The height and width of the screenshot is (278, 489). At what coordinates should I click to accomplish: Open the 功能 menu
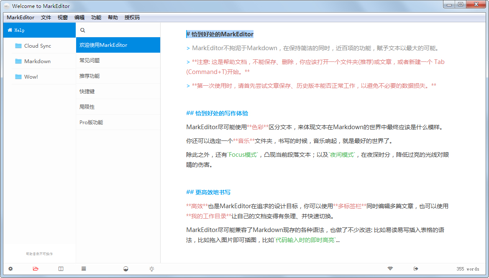96,18
